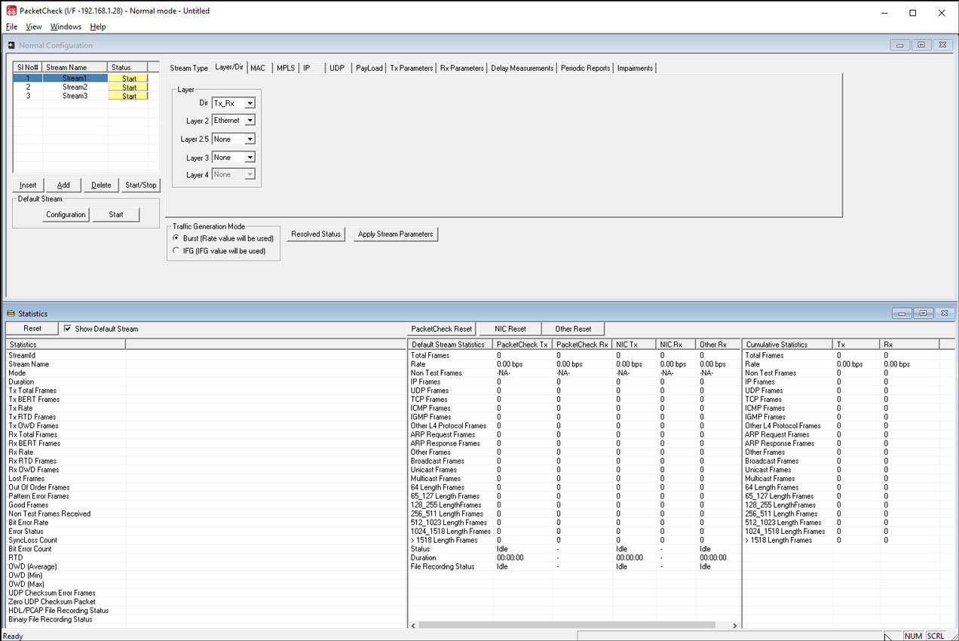The height and width of the screenshot is (641, 959).
Task: Click the Start/Stop button
Action: [141, 185]
